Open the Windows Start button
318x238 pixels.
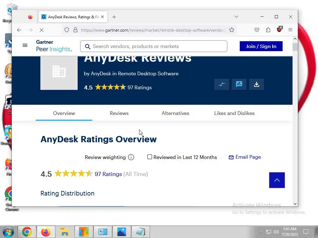[8, 232]
